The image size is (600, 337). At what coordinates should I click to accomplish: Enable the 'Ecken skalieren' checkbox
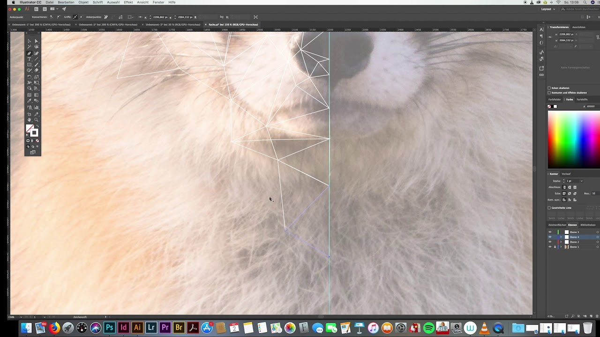[x=549, y=88]
